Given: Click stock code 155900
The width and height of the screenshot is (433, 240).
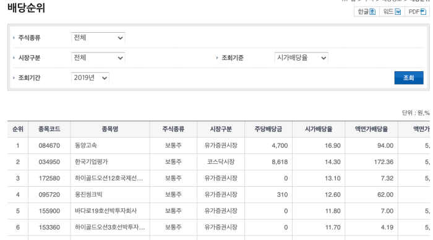Looking at the screenshot, I should point(49,211).
